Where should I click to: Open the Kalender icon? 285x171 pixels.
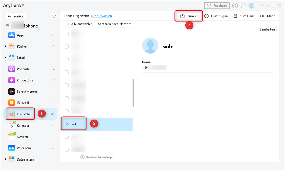(11, 125)
